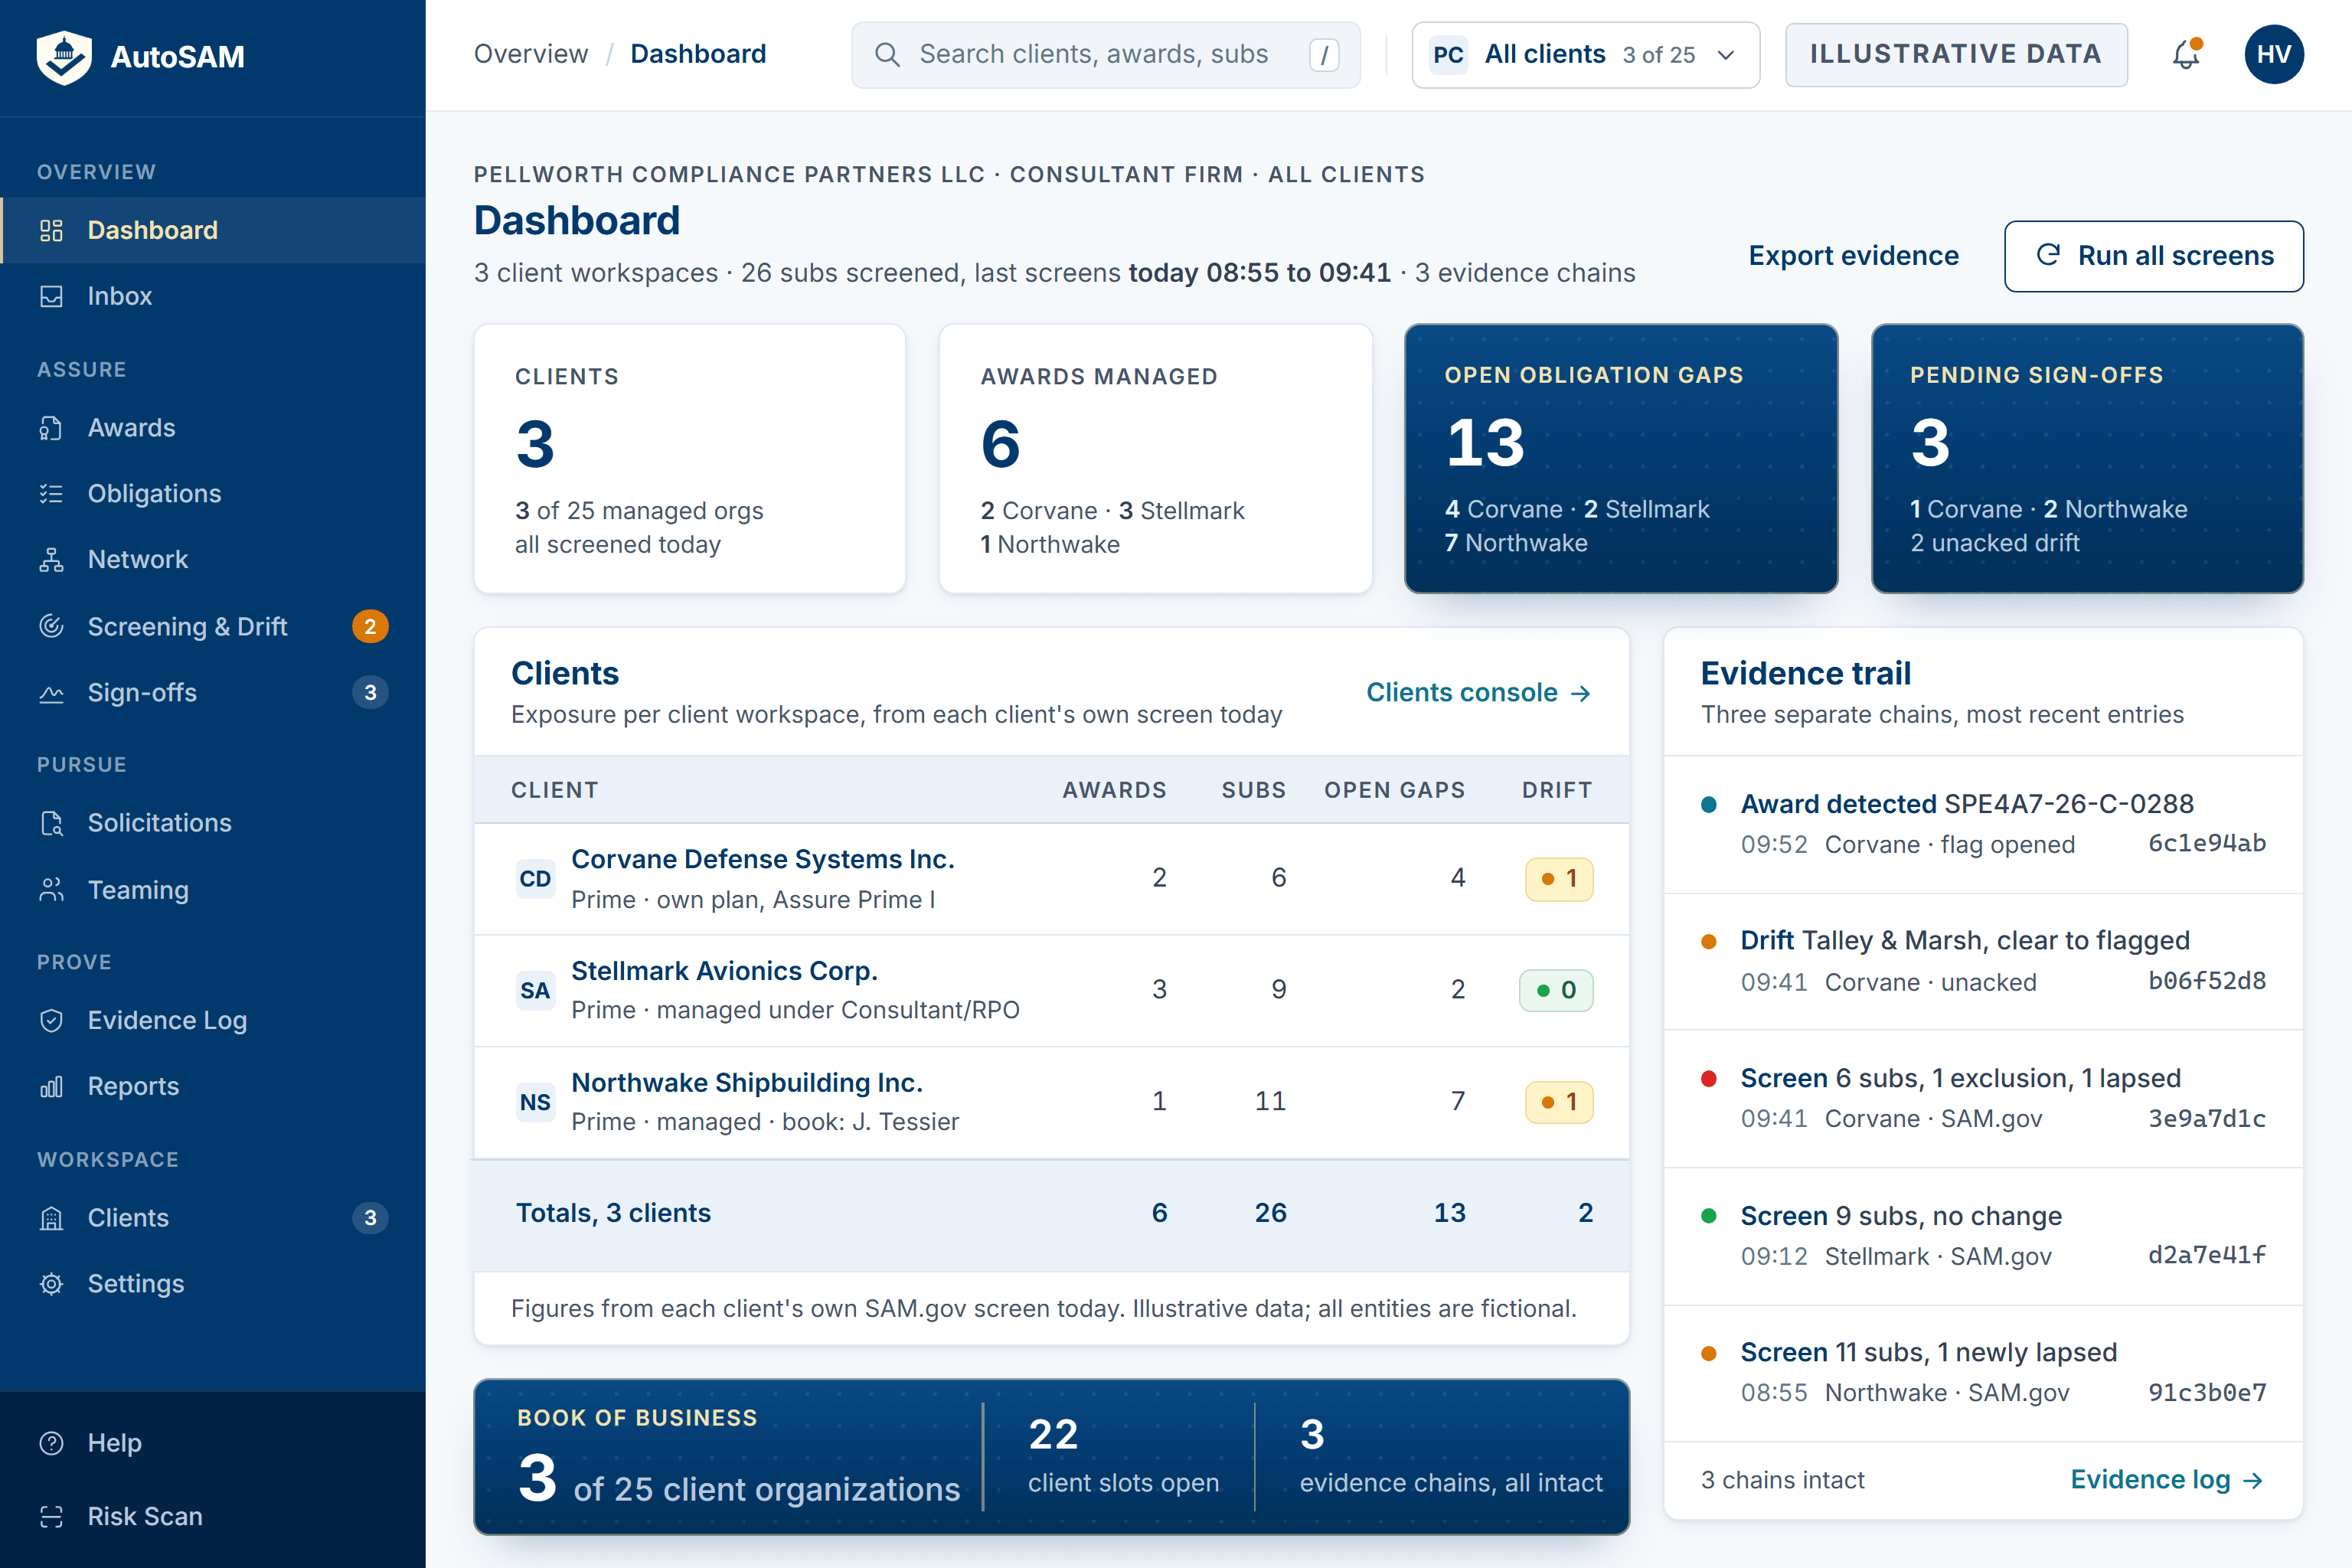
Task: Click the refresh icon on Run all screens
Action: point(2048,255)
